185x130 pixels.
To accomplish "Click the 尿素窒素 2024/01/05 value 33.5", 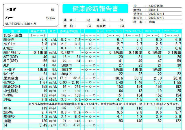I will coord(138,78).
